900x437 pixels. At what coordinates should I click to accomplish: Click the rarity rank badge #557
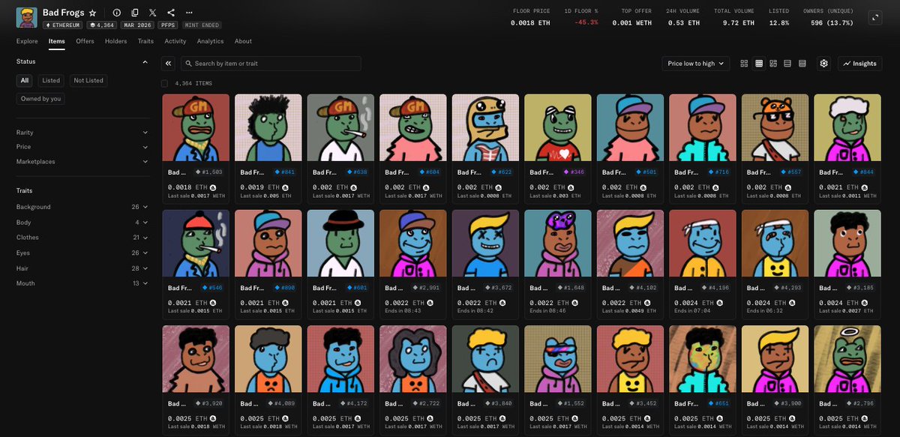pyautogui.click(x=793, y=172)
